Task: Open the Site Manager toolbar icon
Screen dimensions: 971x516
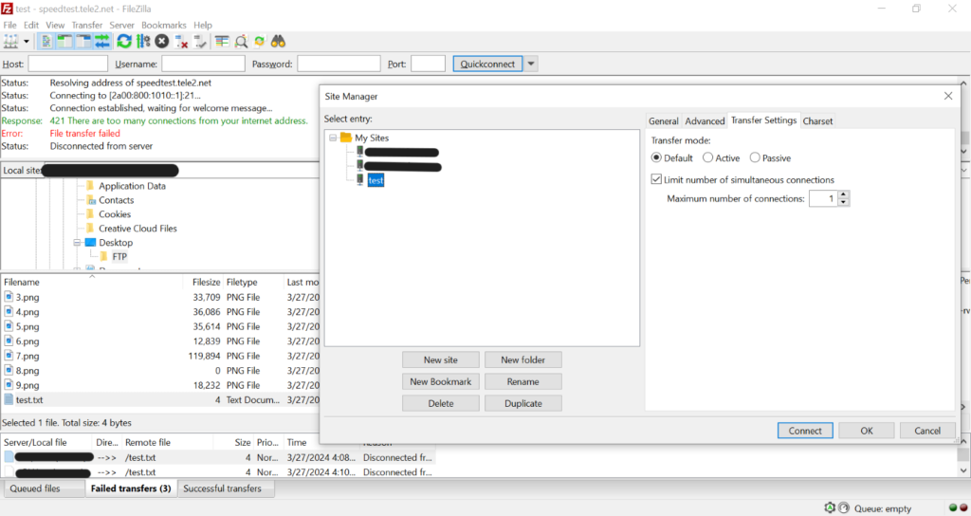Action: pyautogui.click(x=11, y=42)
